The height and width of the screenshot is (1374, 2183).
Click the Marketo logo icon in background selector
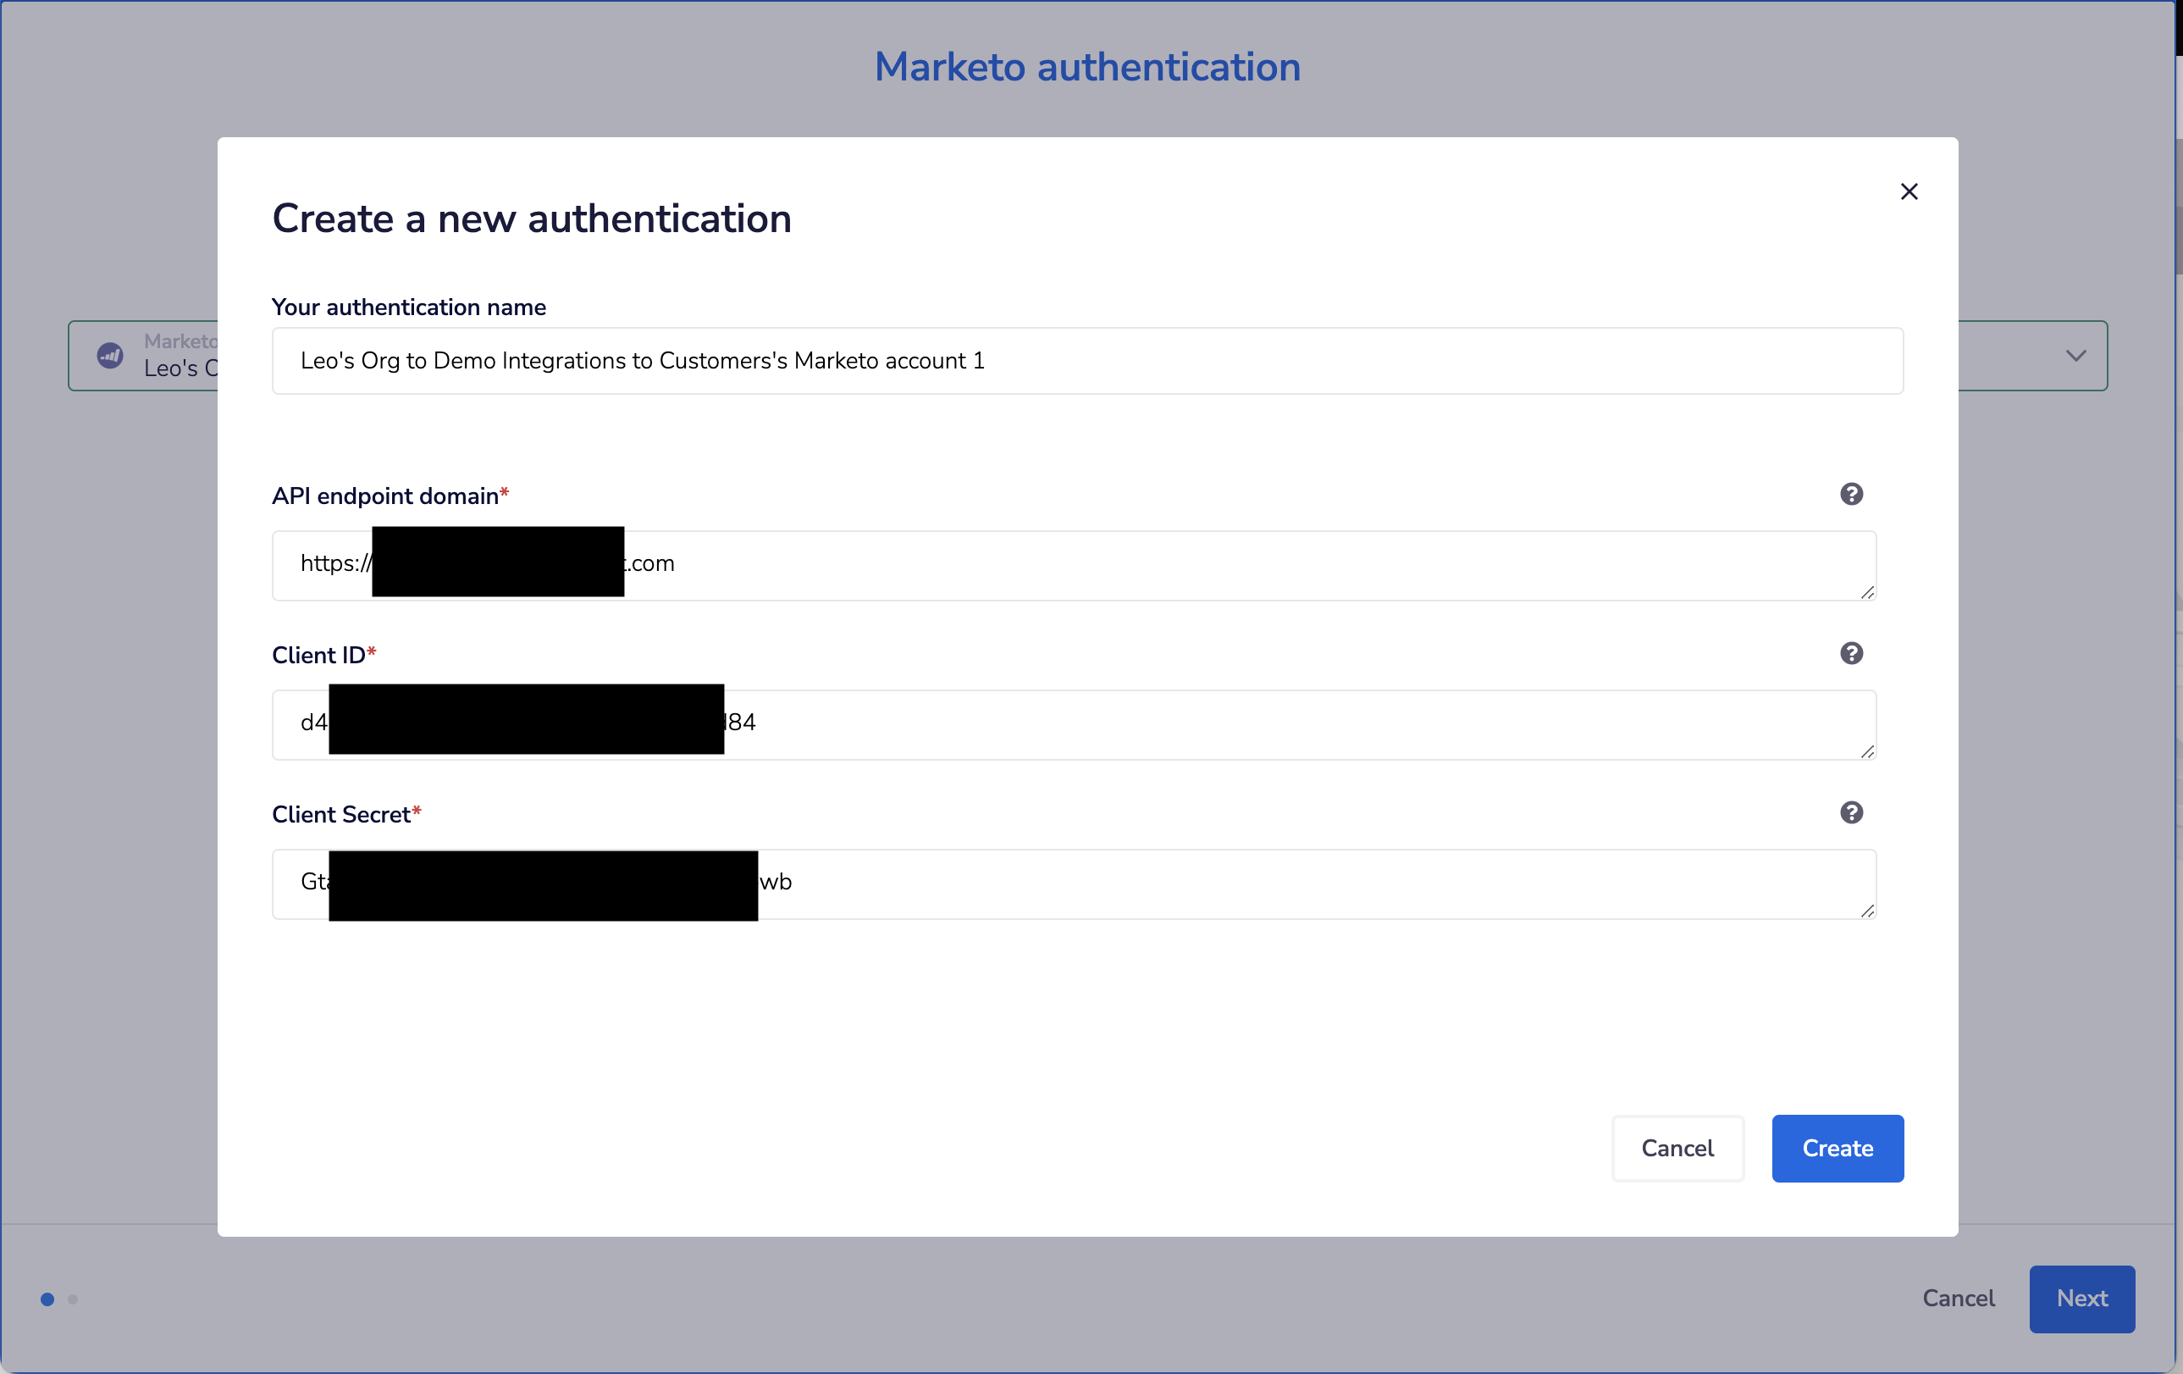click(111, 356)
